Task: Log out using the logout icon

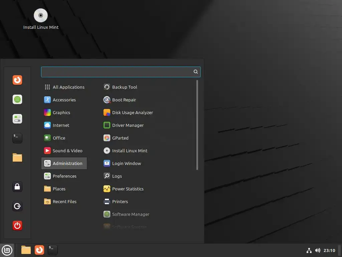Action: coord(17,206)
